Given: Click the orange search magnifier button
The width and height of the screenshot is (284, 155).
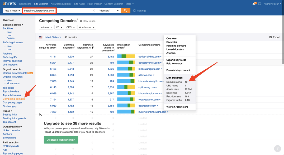Looking at the screenshot, I should [x=125, y=11].
